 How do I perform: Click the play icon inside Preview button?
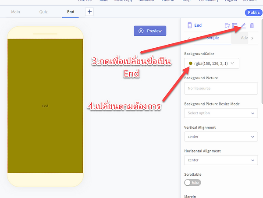tap(141, 31)
